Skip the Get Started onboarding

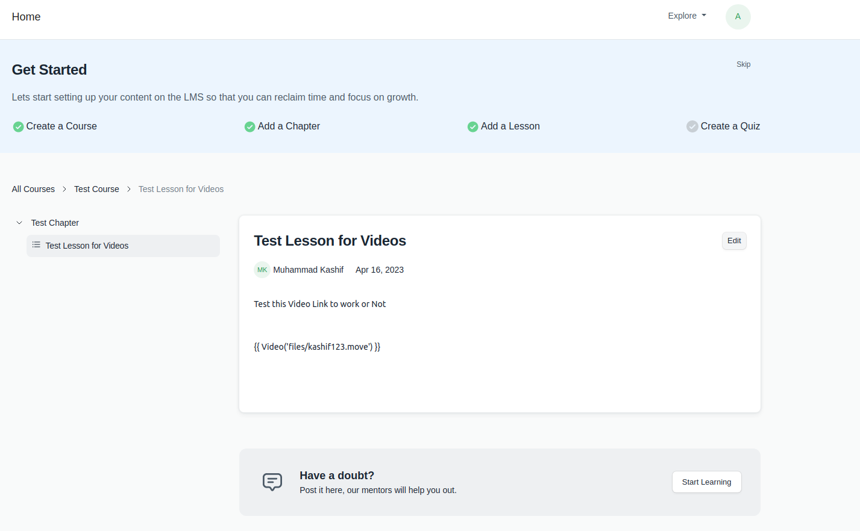click(x=743, y=64)
